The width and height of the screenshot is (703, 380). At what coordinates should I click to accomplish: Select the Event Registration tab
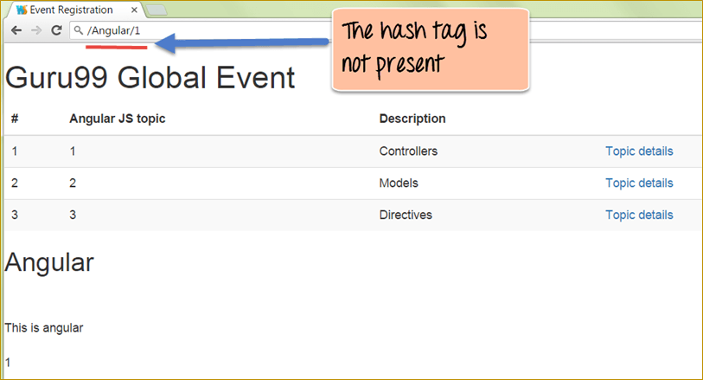73,10
